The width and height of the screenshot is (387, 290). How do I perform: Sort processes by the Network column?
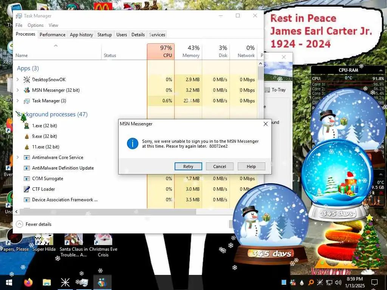tap(243, 51)
